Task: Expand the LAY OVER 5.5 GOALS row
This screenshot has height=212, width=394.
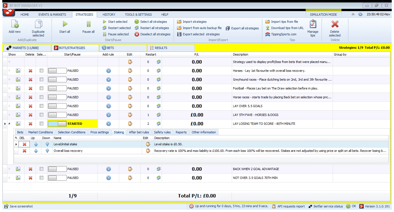Action: [9, 106]
